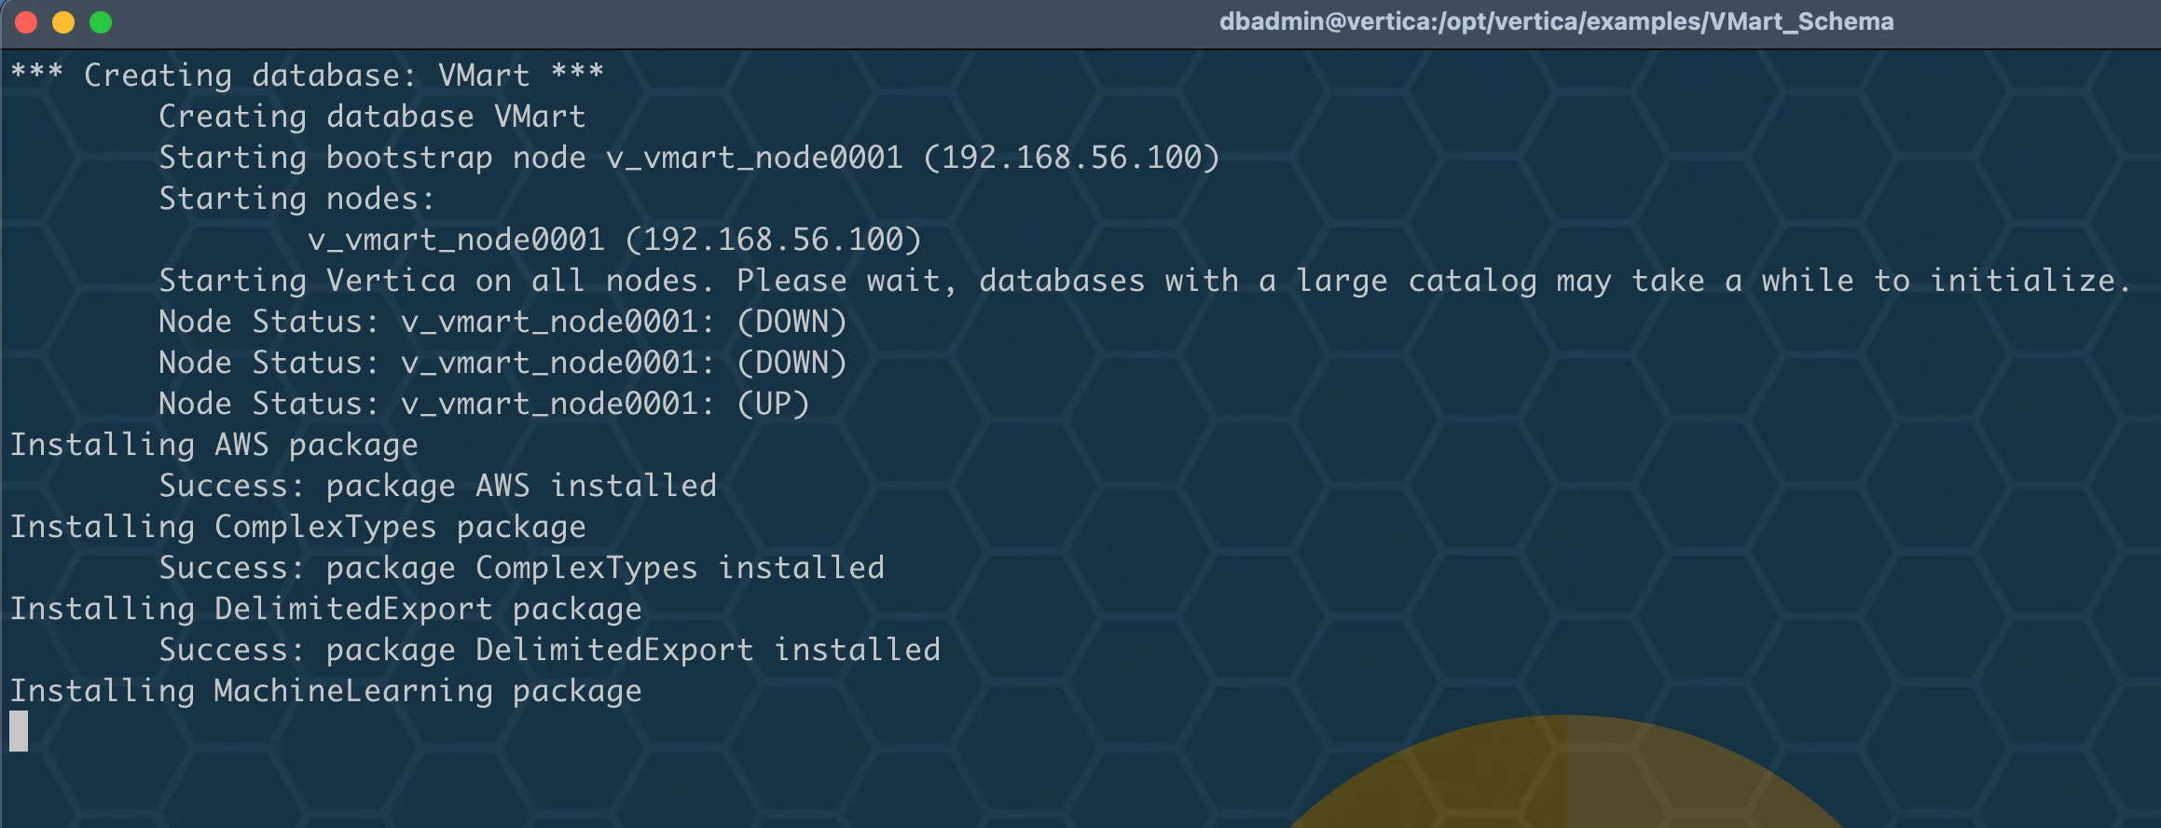The width and height of the screenshot is (2161, 828).
Task: Click the indented "Creating database VMart" line
Action: 372,117
